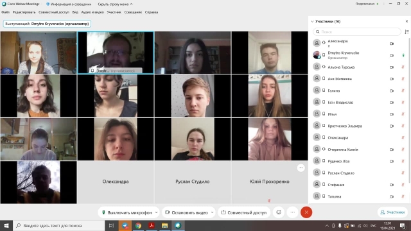
Task: Click Dmytro Kryvorucko's profile photo avatar
Action: [317, 55]
